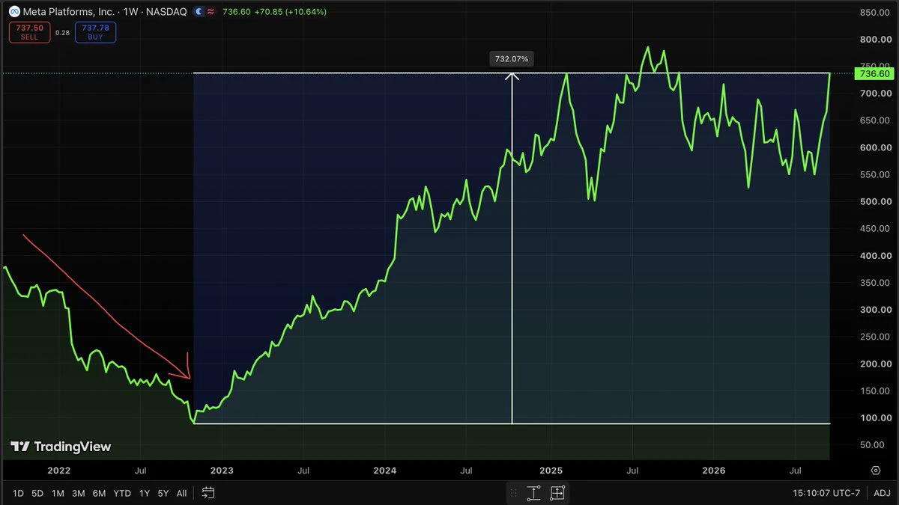The image size is (899, 505).
Task: Set the time range to 6M
Action: tap(99, 493)
